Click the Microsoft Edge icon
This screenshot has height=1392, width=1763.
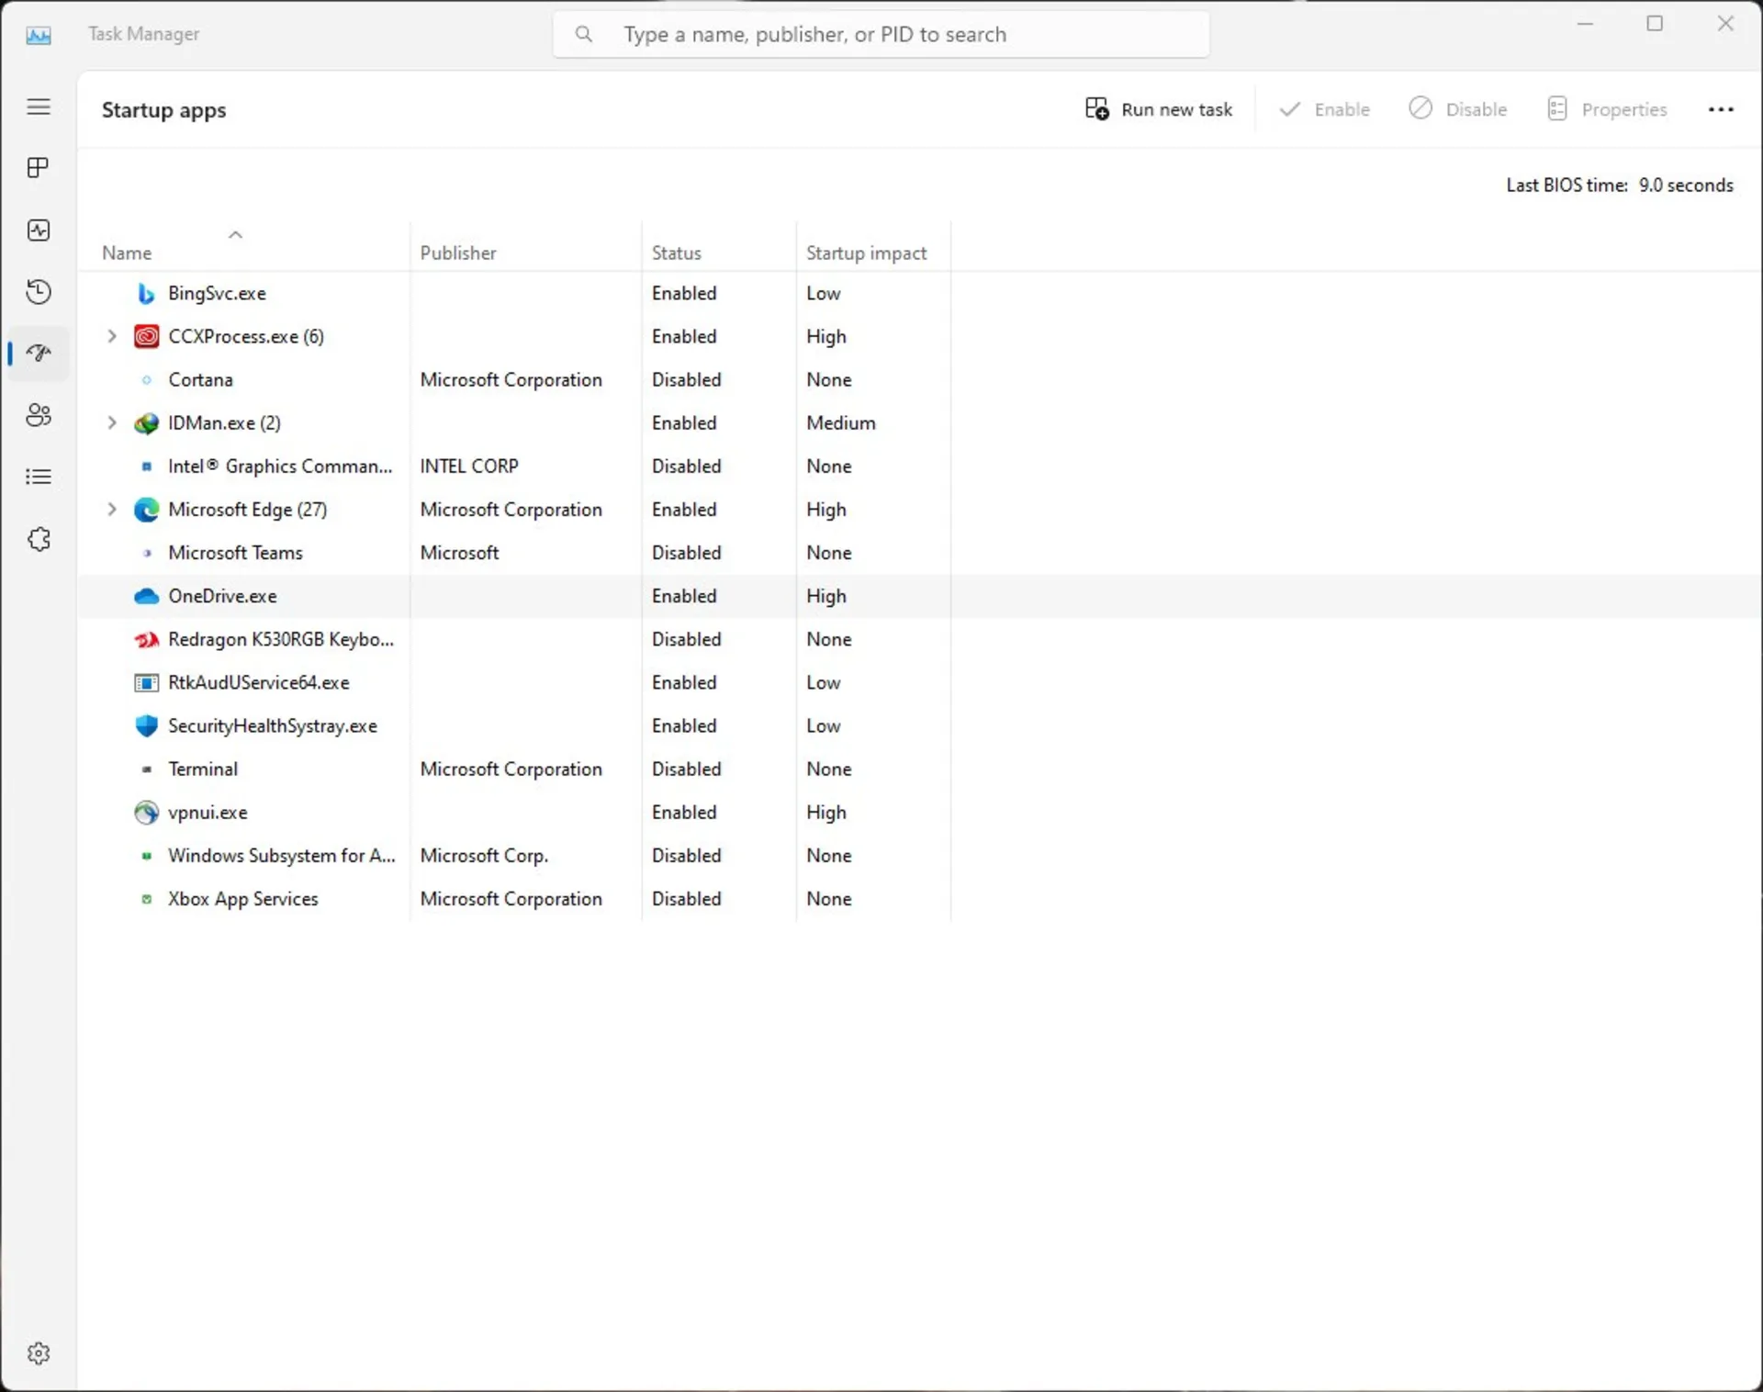[x=146, y=510]
